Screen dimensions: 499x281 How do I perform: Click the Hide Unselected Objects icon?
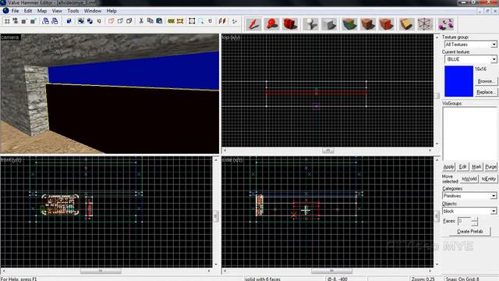pyautogui.click(x=120, y=21)
